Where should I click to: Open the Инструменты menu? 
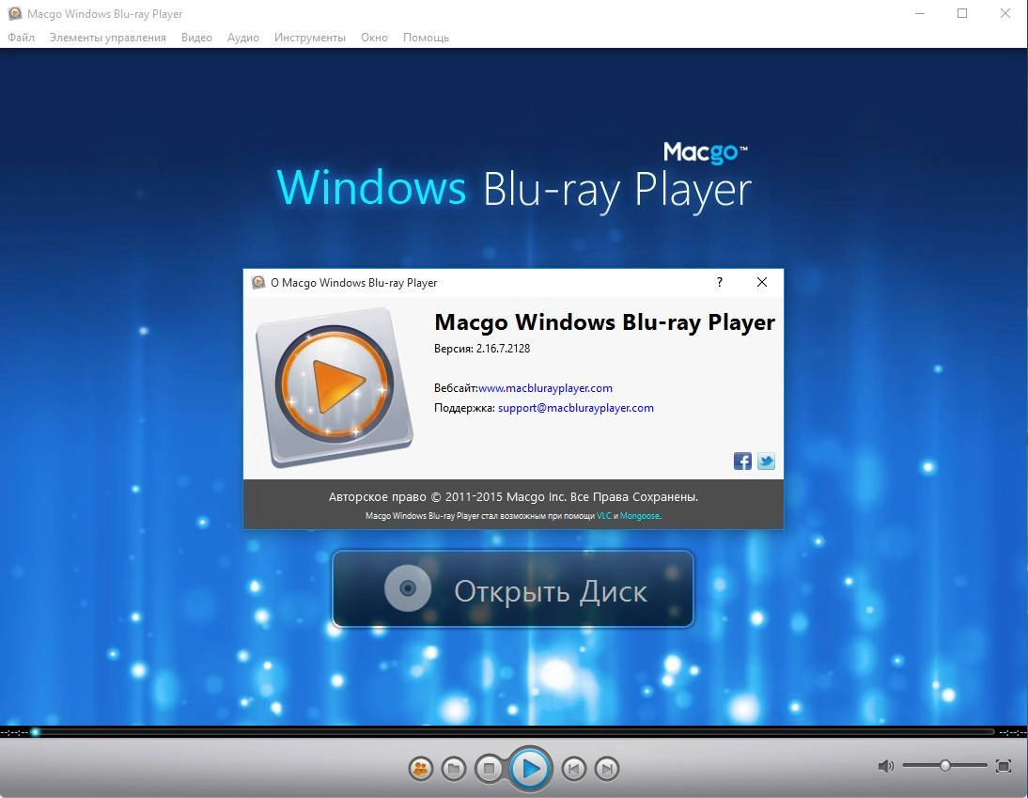309,38
